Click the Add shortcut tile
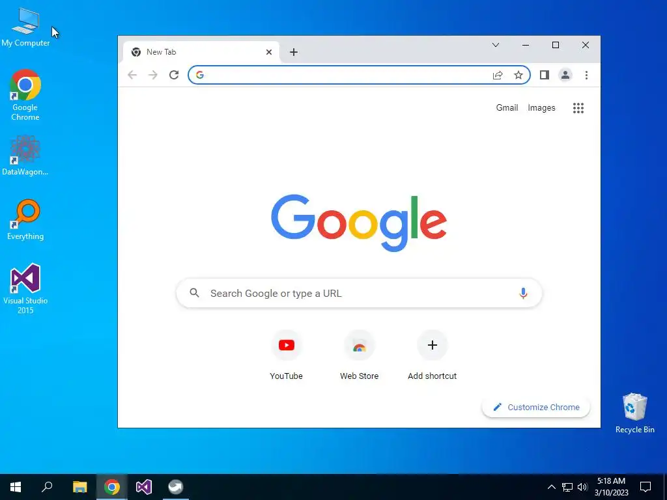The image size is (667, 500). 433,356
